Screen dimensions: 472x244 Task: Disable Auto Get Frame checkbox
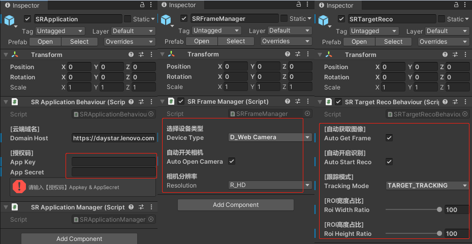point(389,138)
